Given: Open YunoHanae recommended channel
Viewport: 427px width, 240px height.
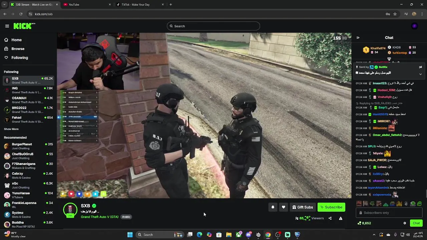Looking at the screenshot, I should point(28,195).
